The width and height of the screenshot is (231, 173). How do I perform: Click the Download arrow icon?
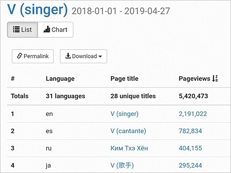[68, 56]
